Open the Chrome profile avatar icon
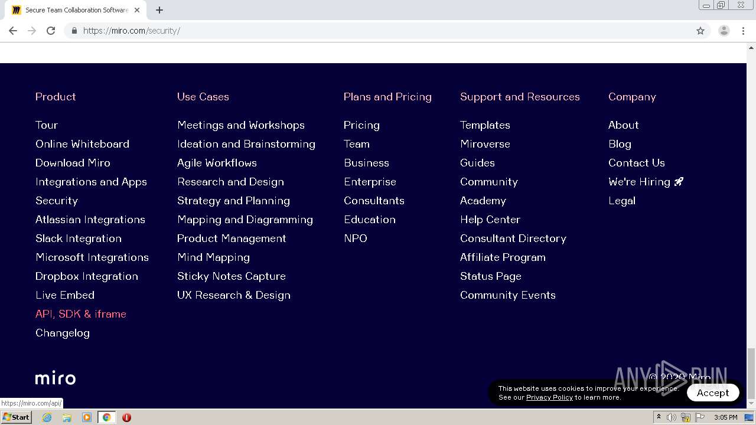 [x=724, y=31]
